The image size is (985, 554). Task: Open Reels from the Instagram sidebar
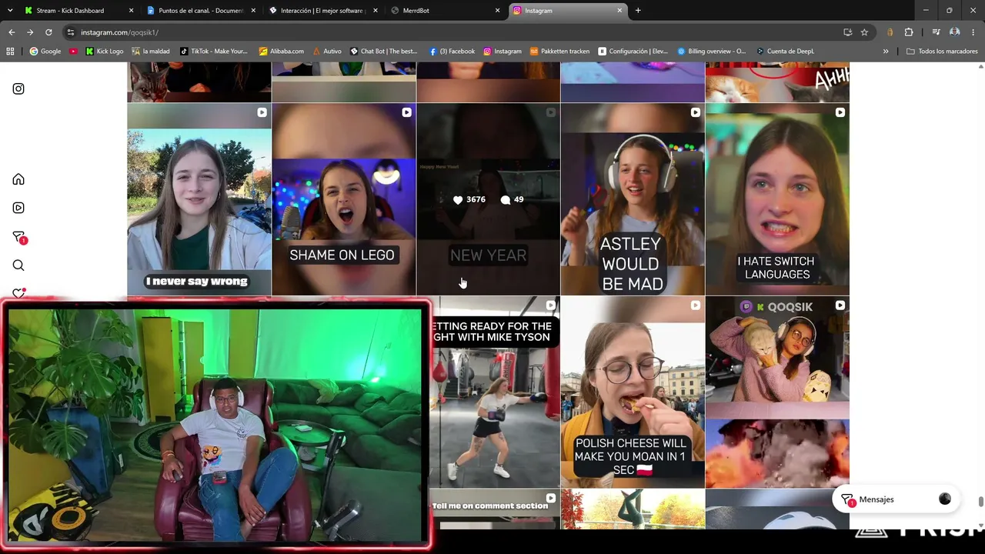coord(18,208)
